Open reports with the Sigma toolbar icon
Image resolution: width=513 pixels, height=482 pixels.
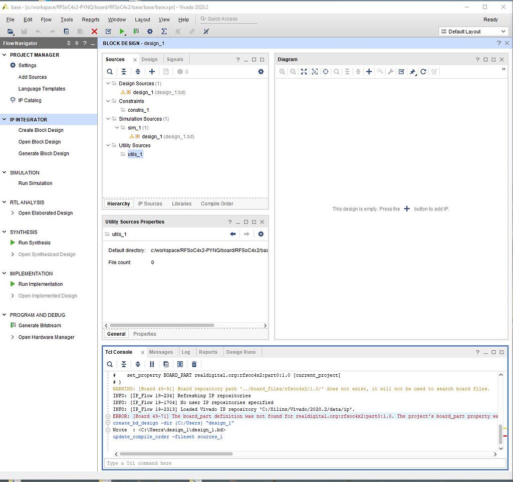[x=164, y=31]
